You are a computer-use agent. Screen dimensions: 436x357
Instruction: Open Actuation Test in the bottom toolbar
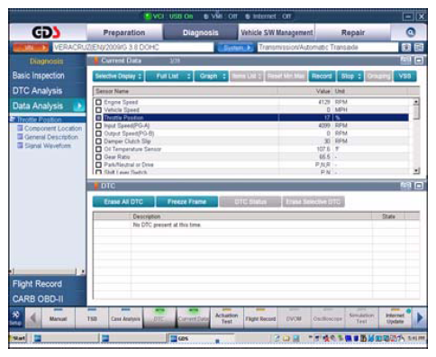pos(227,318)
